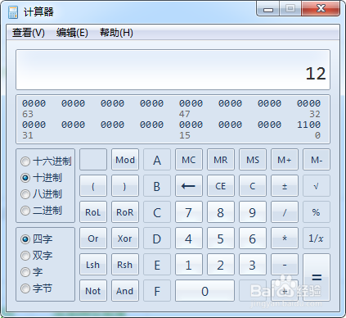Click the division slash button

(x=285, y=212)
